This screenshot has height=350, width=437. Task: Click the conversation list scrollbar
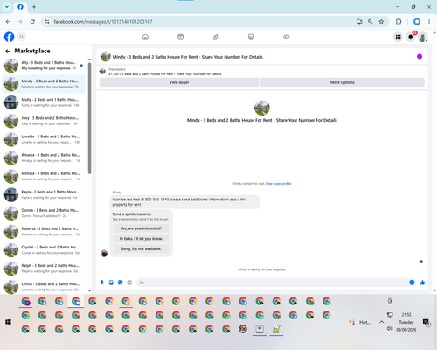[89, 118]
